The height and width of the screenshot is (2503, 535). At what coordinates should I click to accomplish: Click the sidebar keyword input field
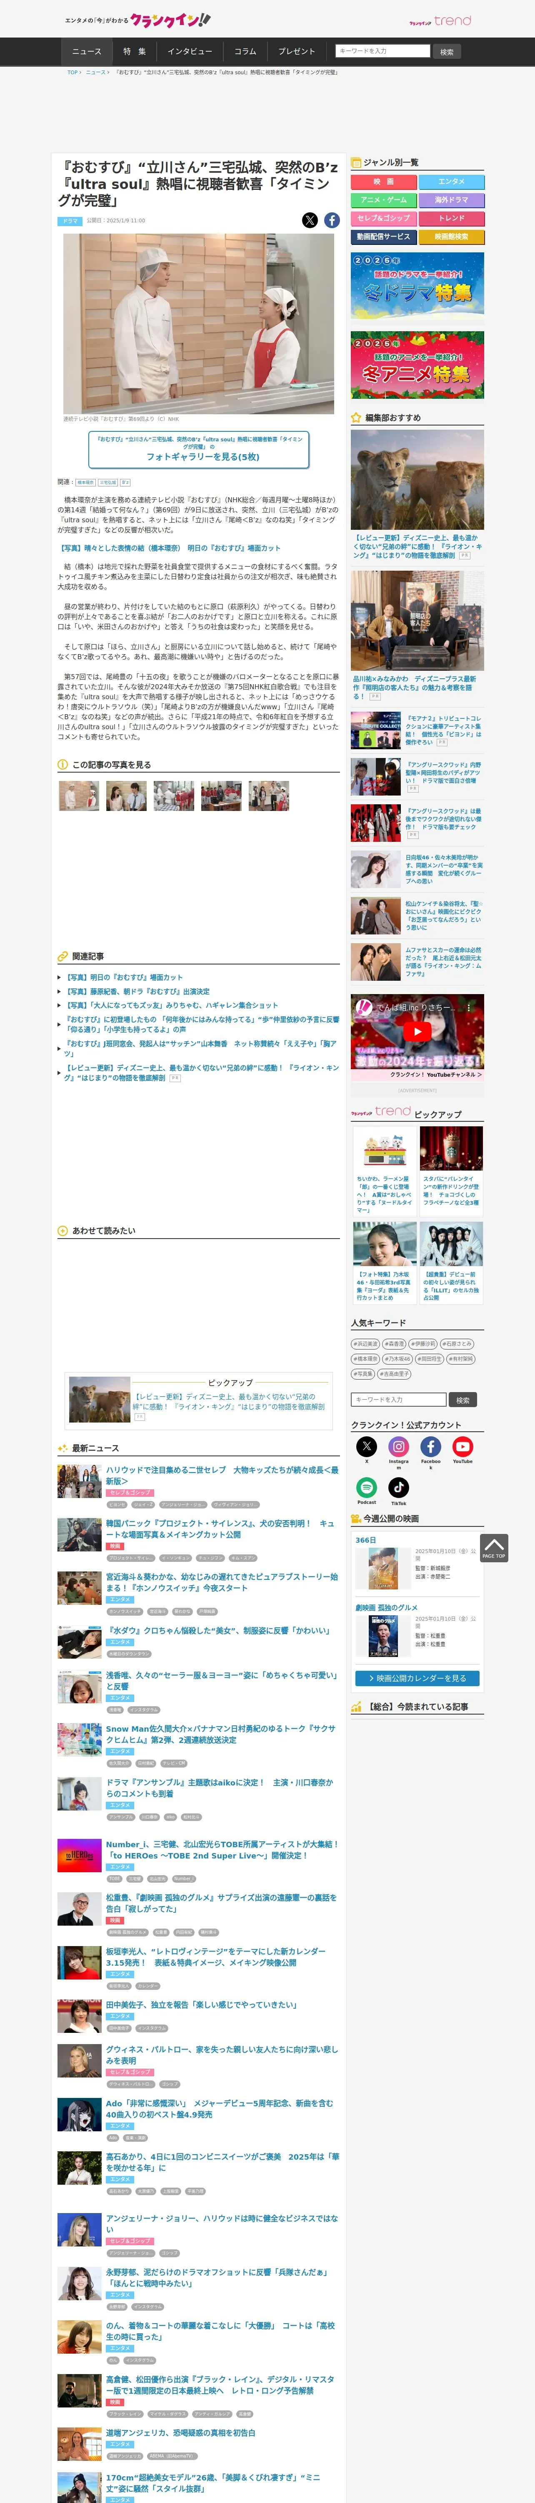(x=399, y=1400)
